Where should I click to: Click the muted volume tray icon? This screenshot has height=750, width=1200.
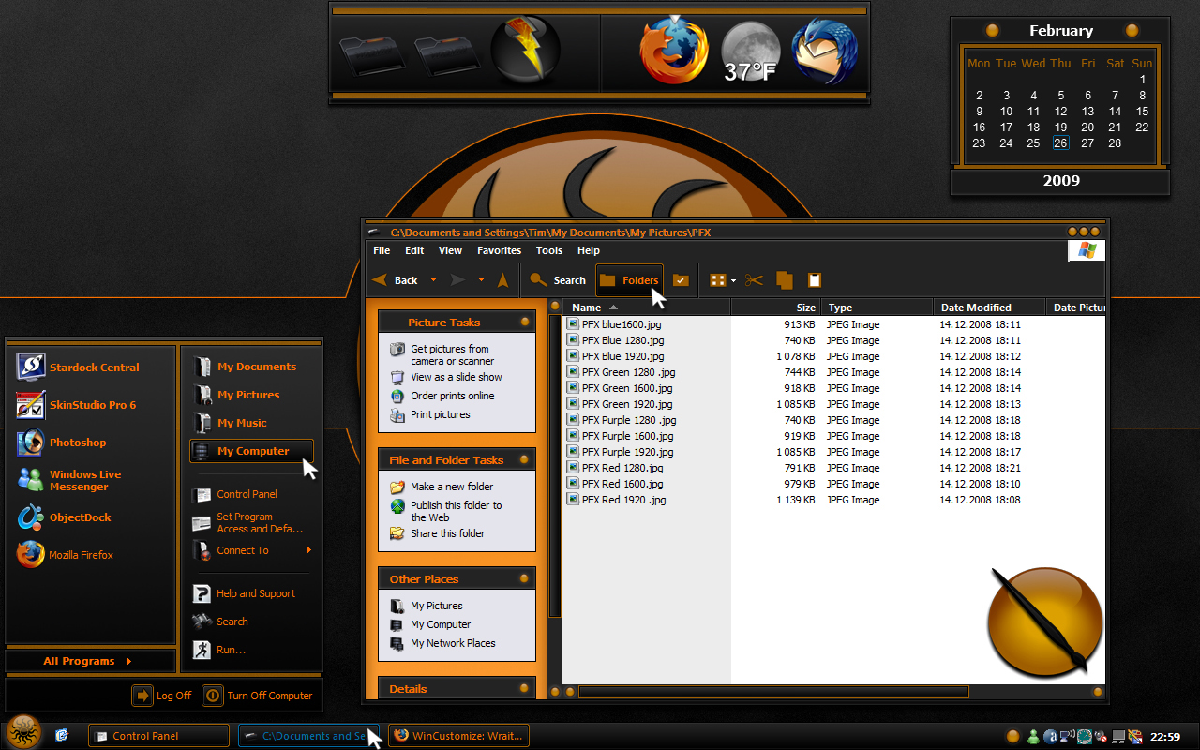(x=1102, y=737)
